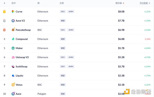The height and width of the screenshot is (97, 154).
Task: Select Polygon chain on Aave row
Action: 42,94
